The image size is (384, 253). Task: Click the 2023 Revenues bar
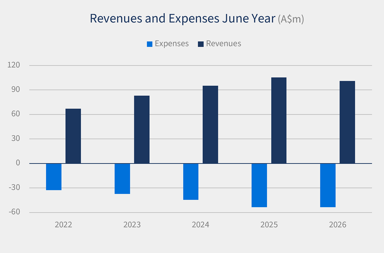click(x=142, y=130)
